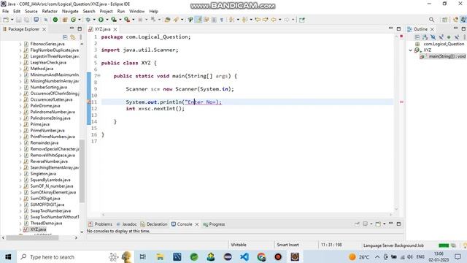Select ReverseNumber.java in Package Explorer
Screen dimensions: 467x263
coord(49,161)
